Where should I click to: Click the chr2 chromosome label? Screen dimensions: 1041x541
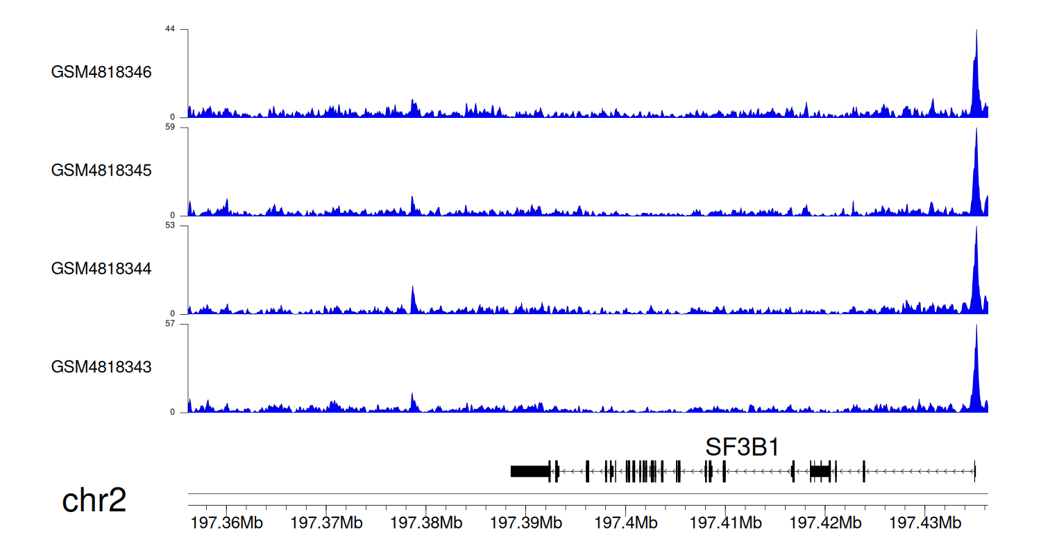[94, 500]
